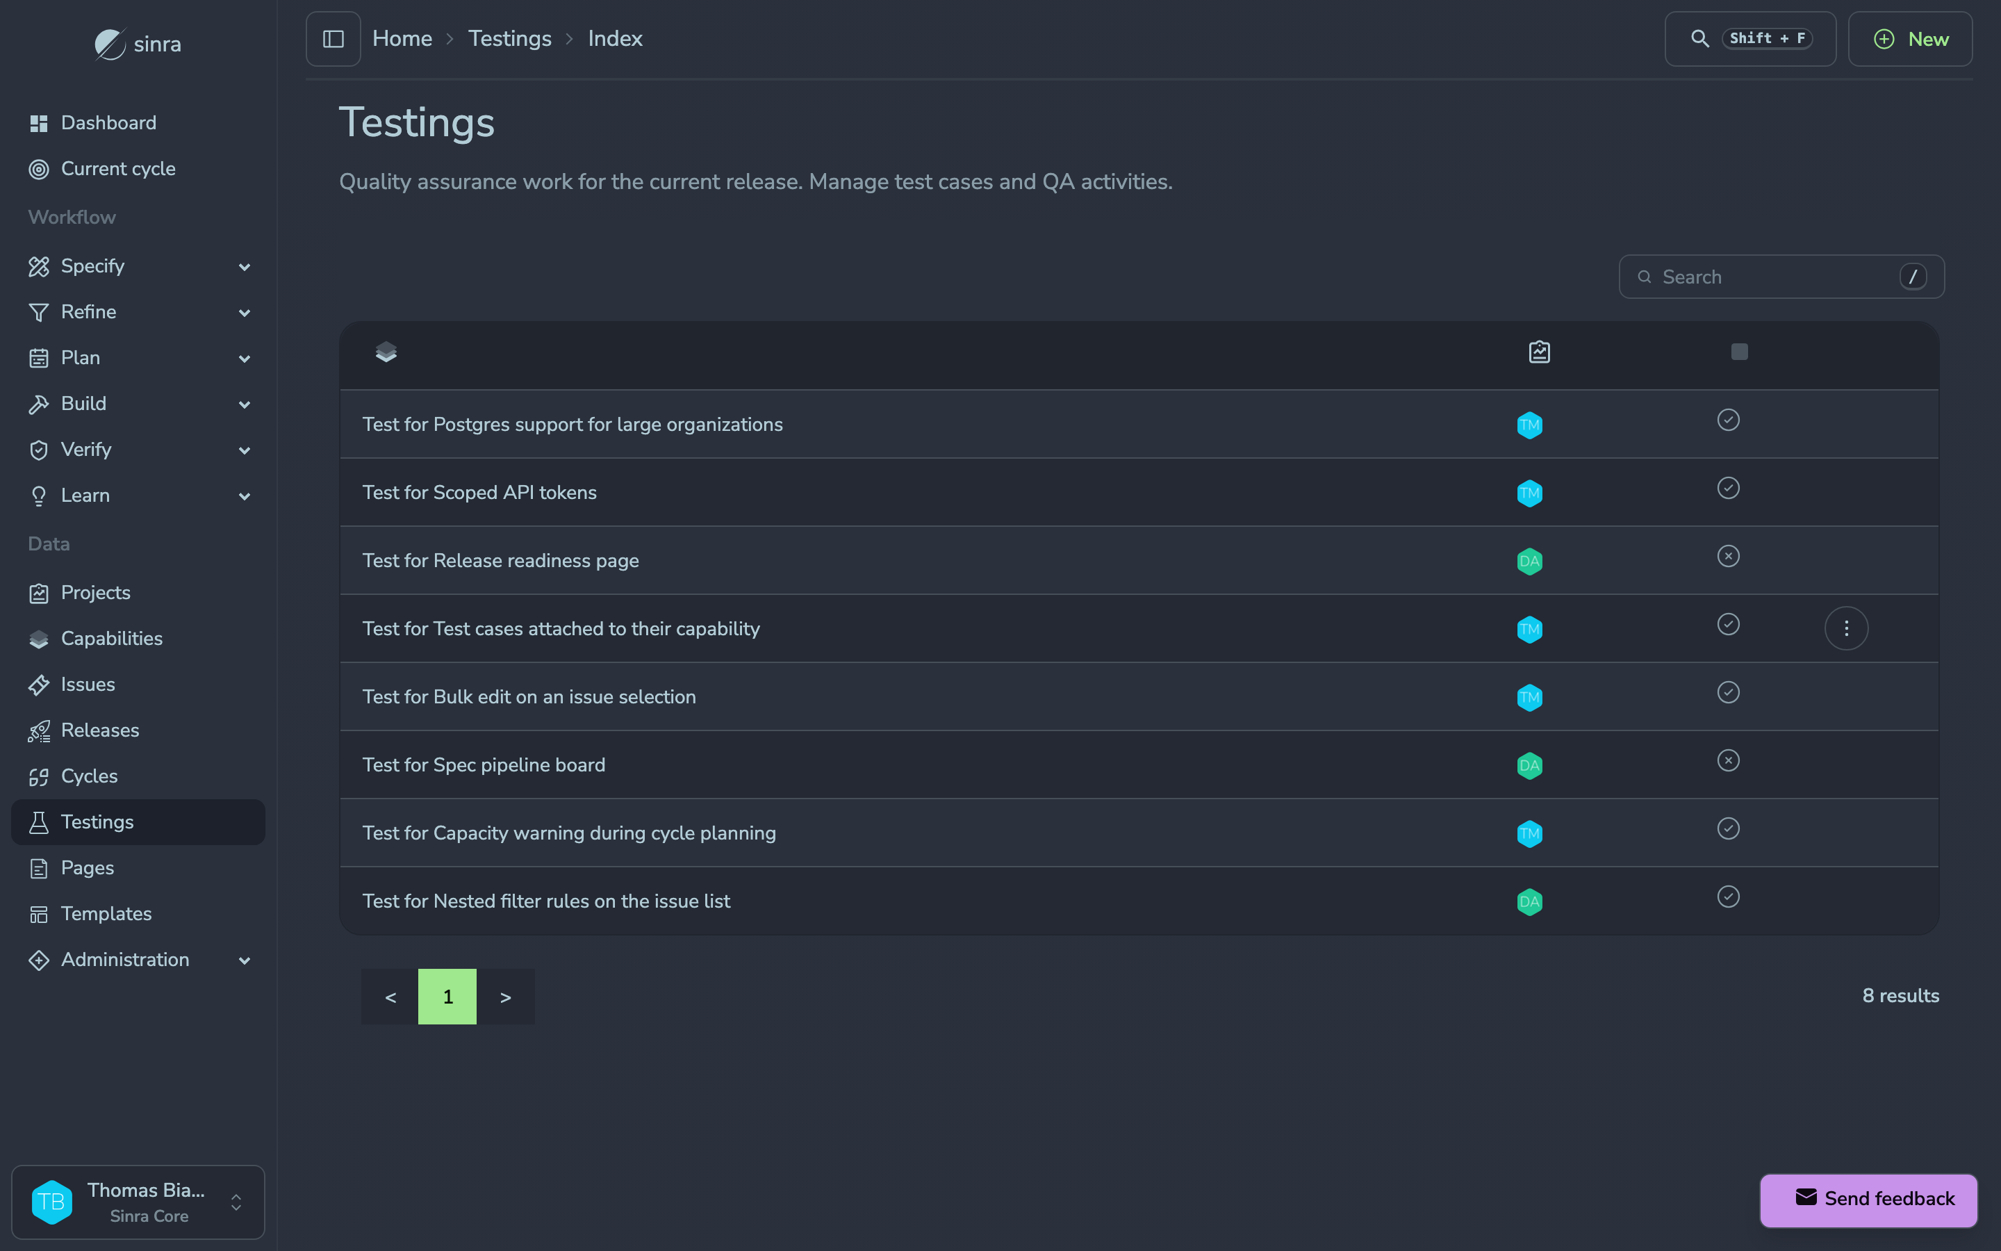Click TM avatar on Postgres support row

click(x=1530, y=425)
